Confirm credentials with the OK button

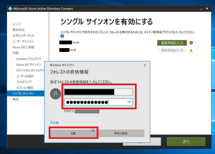[74, 133]
